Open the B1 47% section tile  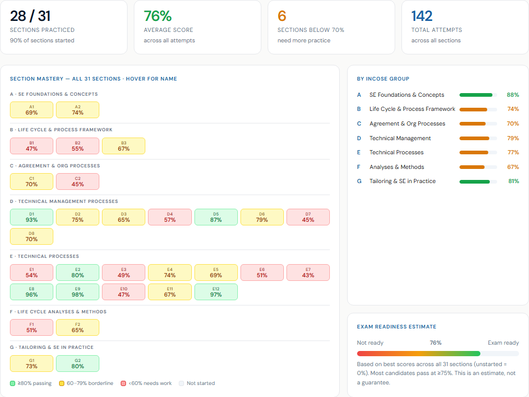pos(32,146)
